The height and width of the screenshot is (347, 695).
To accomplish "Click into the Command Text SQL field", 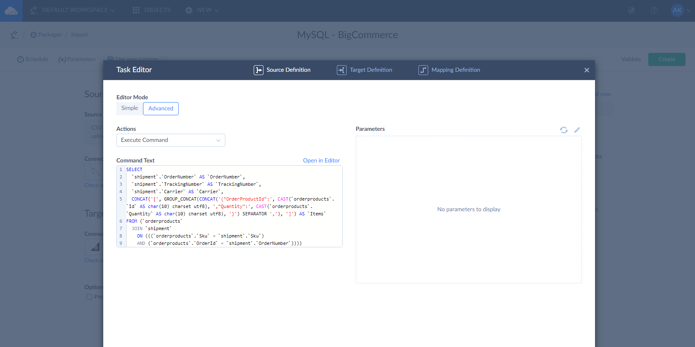I will pos(229,206).
